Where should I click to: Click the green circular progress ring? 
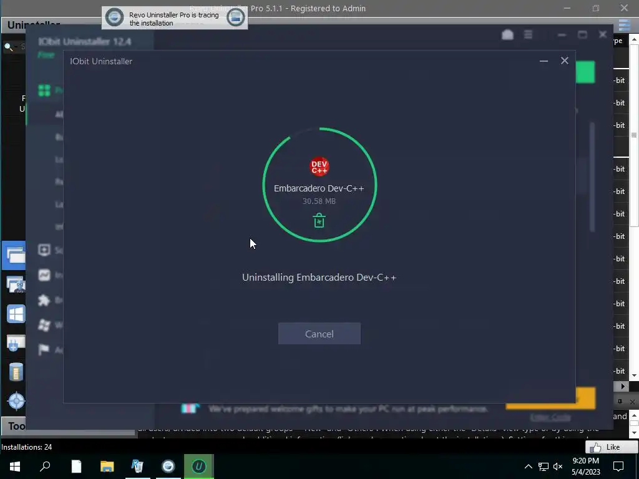[319, 185]
